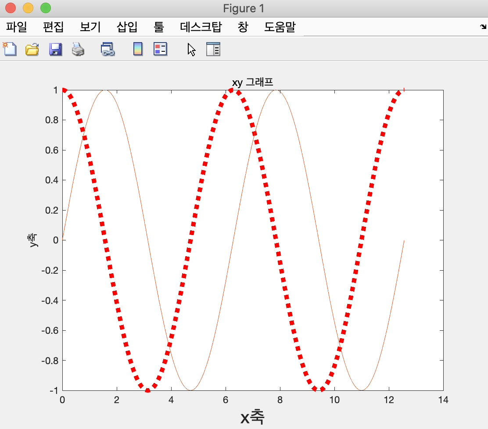Viewport: 488px width, 429px height.
Task: Click the y-axis tick label 0.8
Action: pyautogui.click(x=52, y=120)
